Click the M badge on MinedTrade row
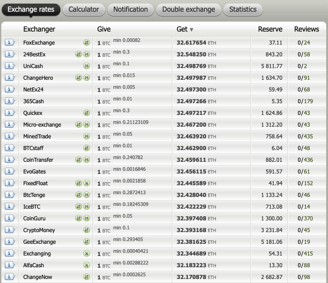The width and height of the screenshot is (328, 283). click(x=87, y=137)
